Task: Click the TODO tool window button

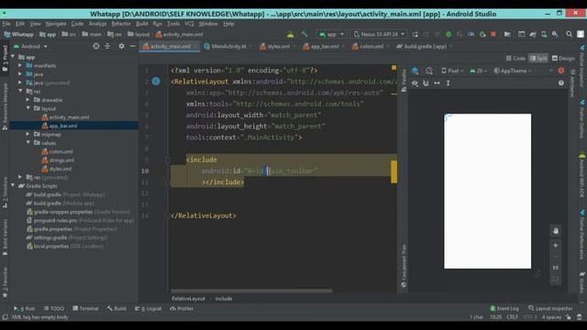Action: tap(54, 309)
